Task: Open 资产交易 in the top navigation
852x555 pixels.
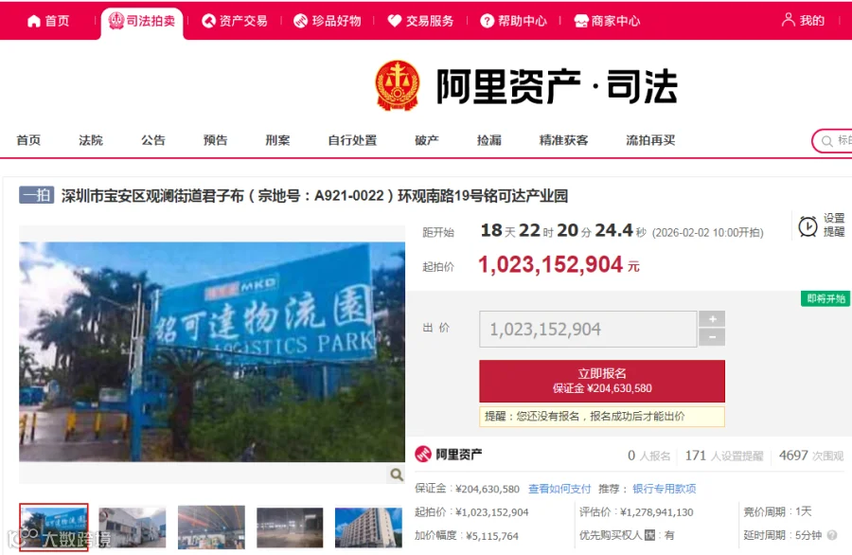Action: pyautogui.click(x=235, y=21)
